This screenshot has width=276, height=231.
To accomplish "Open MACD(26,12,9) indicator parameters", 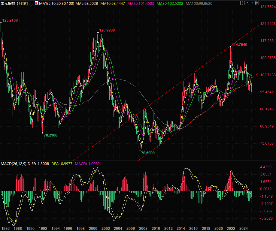I will [14, 163].
